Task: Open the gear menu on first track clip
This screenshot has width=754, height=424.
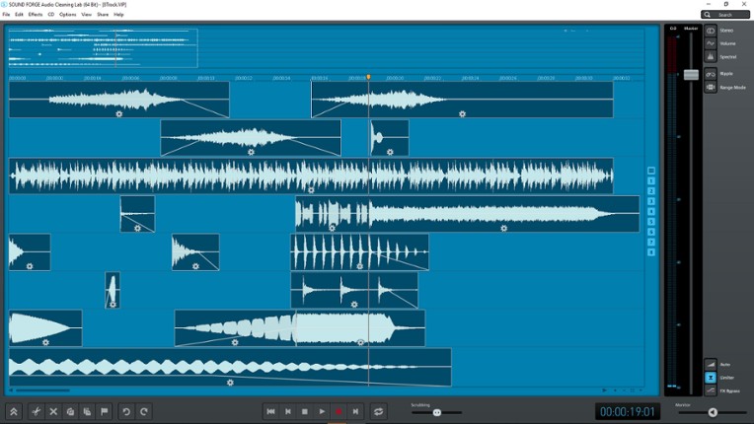Action: [118, 113]
